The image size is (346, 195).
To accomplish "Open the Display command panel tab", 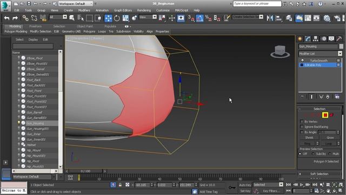I will (331, 39).
